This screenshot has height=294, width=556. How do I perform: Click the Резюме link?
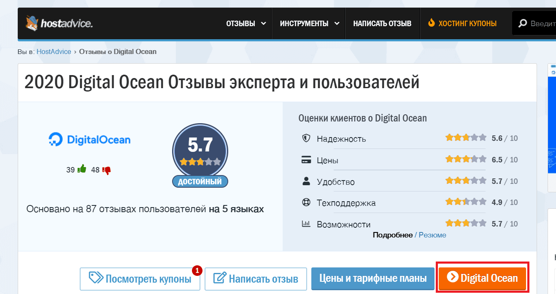[432, 235]
